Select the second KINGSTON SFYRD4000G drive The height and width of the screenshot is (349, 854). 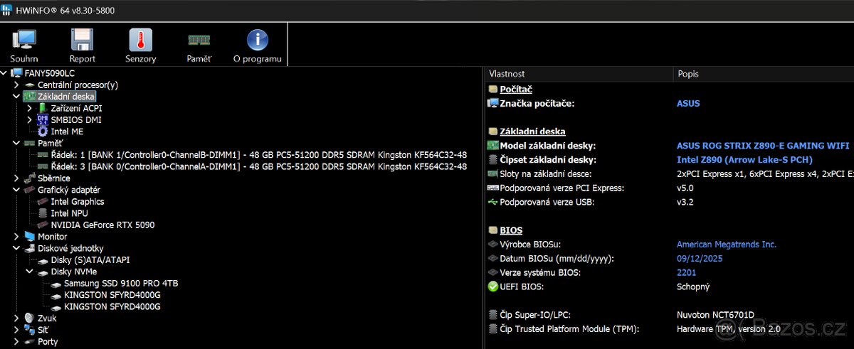coord(112,306)
